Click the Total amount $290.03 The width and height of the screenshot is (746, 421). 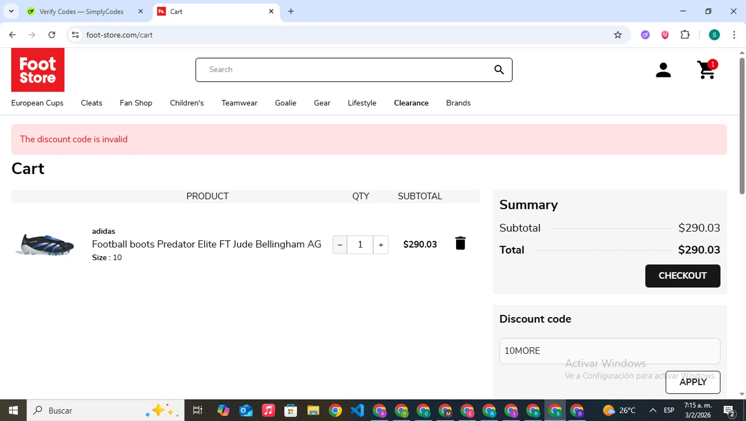[699, 250]
